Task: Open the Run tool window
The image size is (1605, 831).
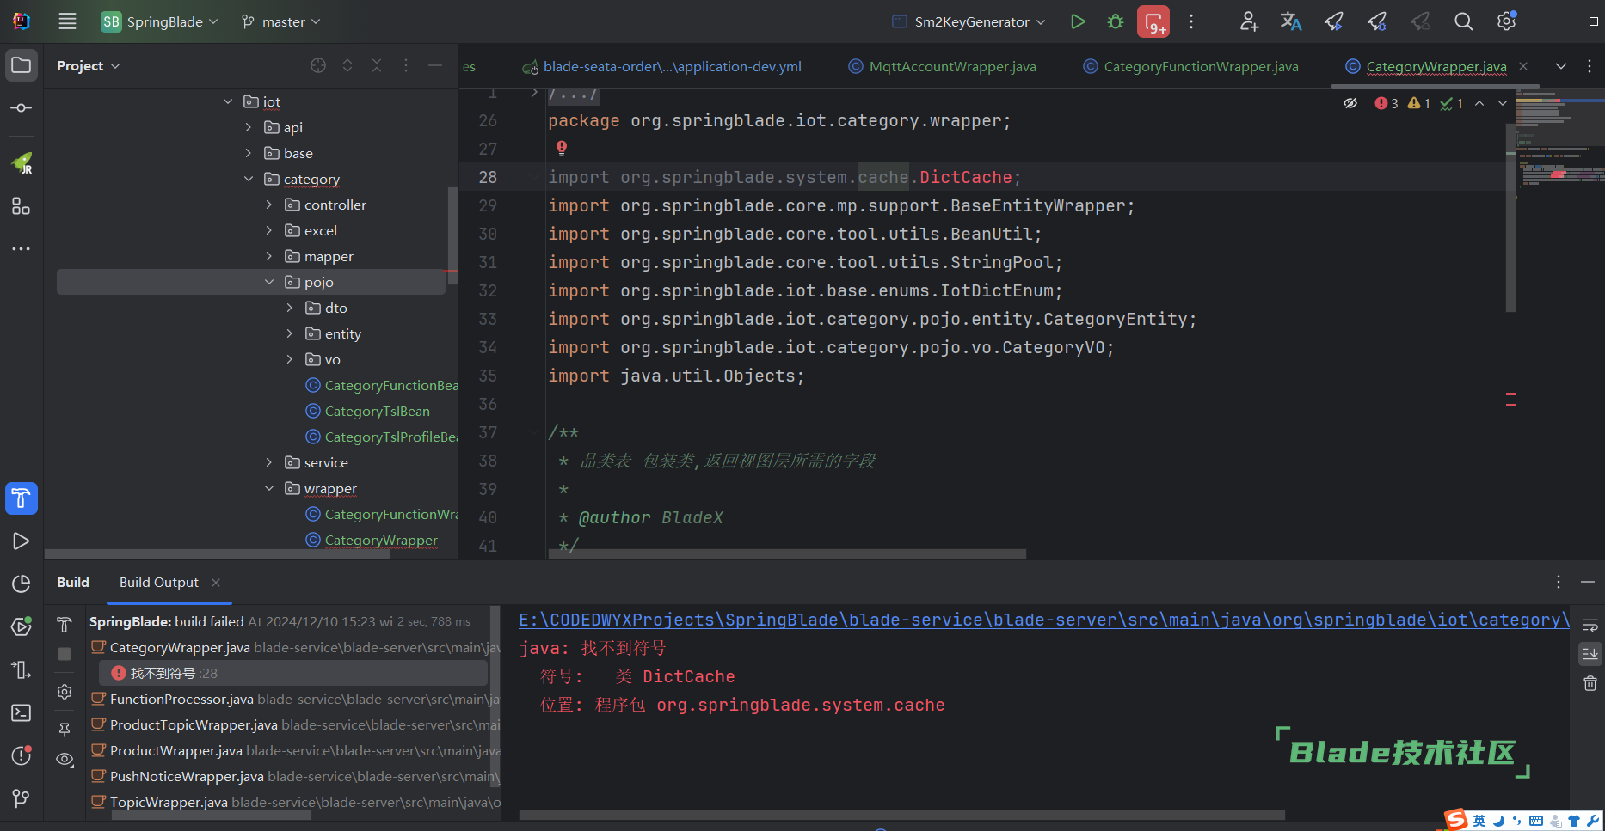Action: coord(22,541)
